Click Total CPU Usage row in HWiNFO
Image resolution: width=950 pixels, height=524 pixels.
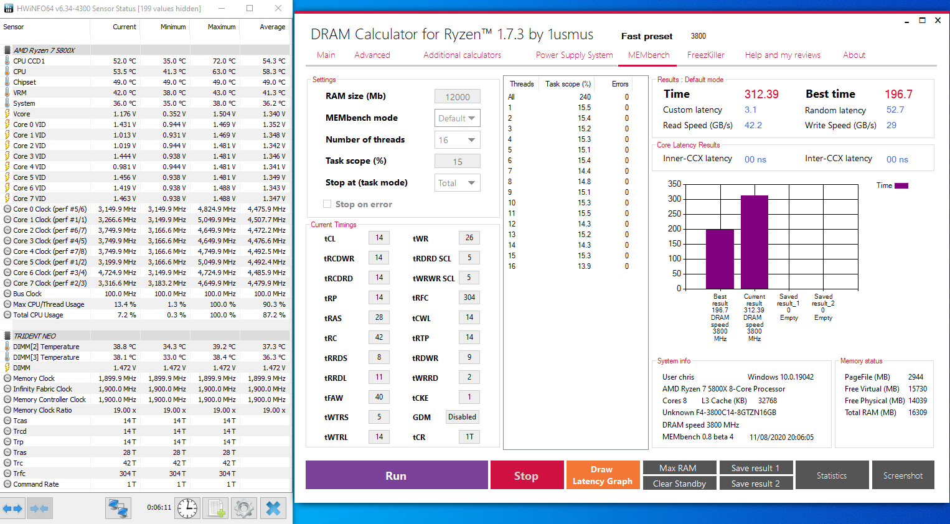pyautogui.click(x=145, y=315)
